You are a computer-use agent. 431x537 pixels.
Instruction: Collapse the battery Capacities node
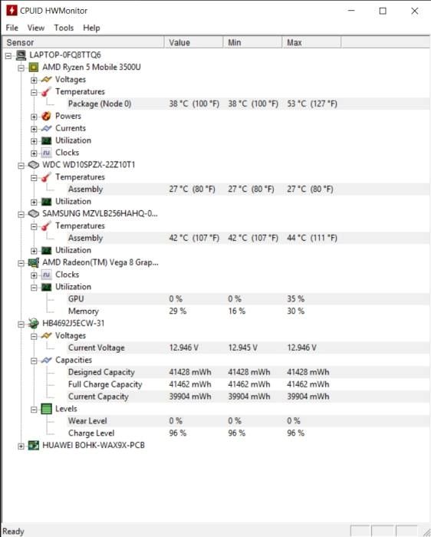point(34,361)
